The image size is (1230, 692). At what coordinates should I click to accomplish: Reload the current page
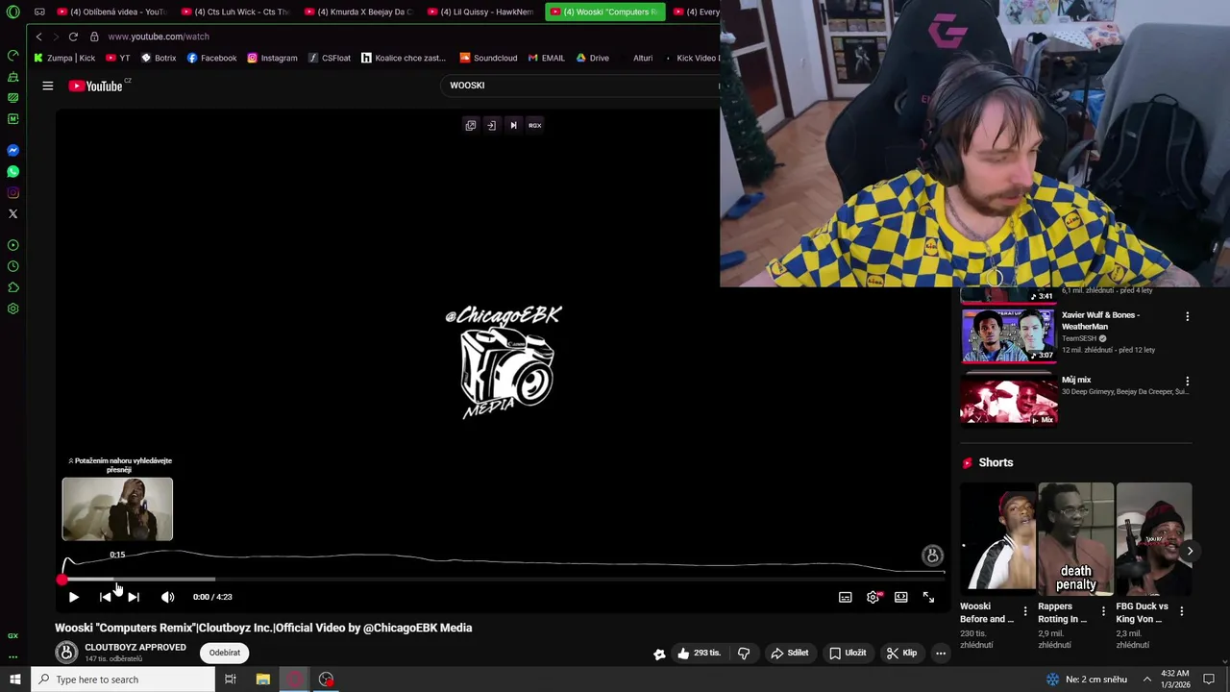click(73, 37)
